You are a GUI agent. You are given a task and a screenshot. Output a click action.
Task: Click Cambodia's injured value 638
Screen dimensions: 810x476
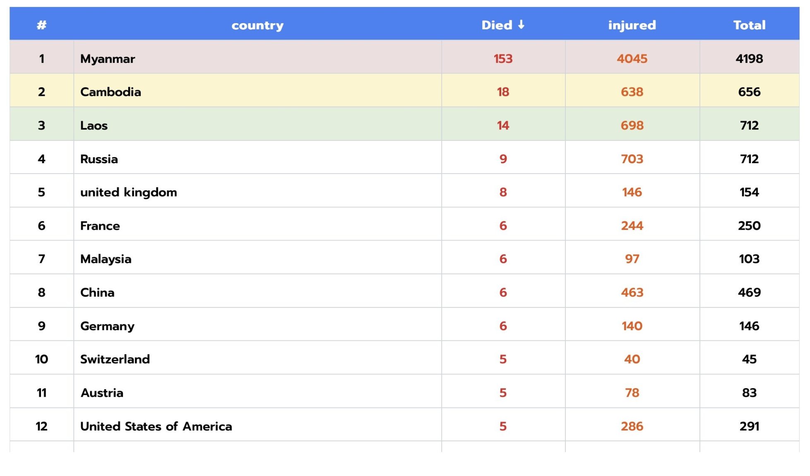point(632,92)
